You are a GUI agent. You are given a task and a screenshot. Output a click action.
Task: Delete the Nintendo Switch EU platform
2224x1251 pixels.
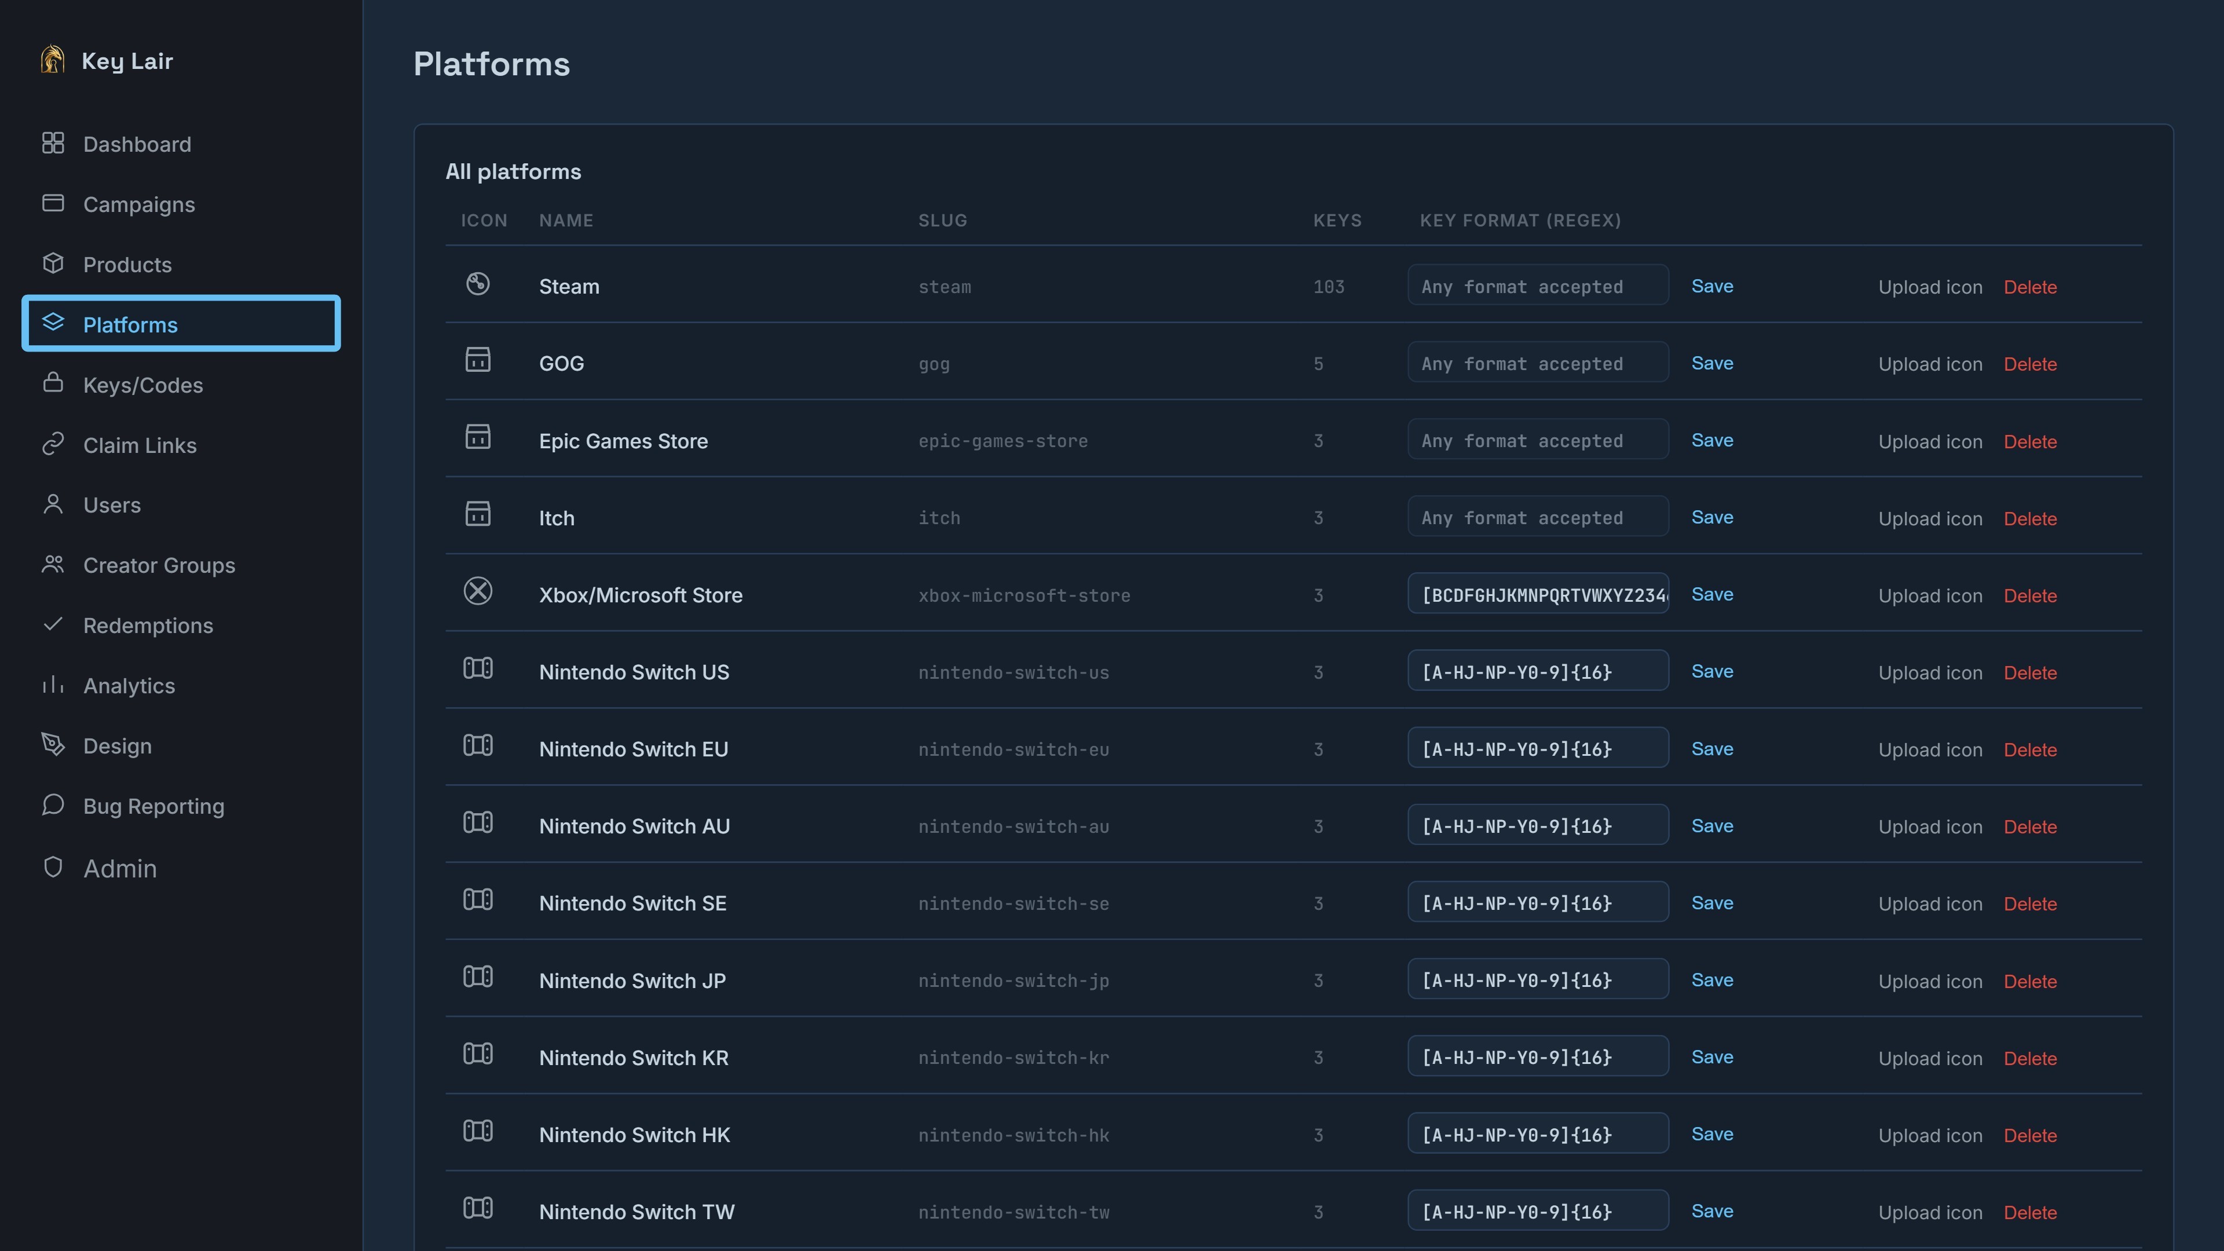[2030, 749]
